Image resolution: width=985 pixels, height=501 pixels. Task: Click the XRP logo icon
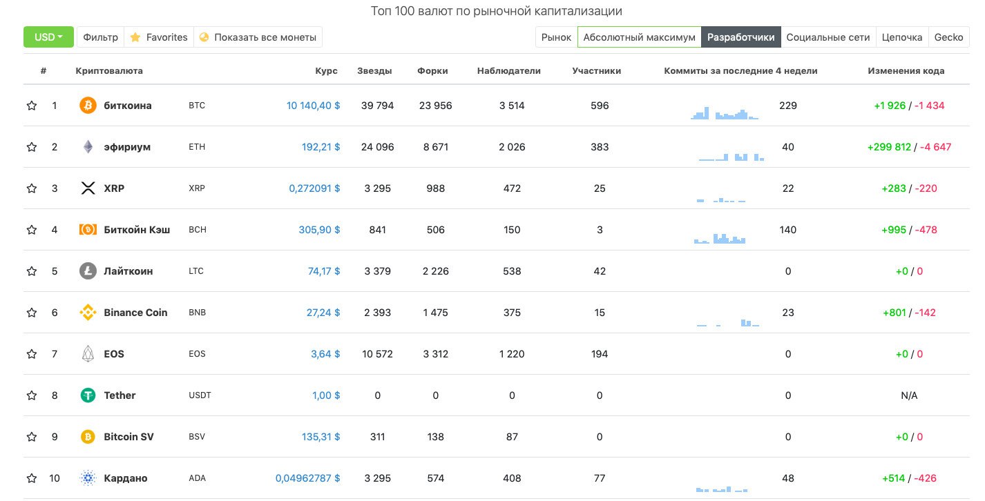[x=88, y=188]
